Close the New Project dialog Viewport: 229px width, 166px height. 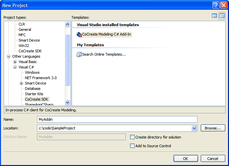224,5
